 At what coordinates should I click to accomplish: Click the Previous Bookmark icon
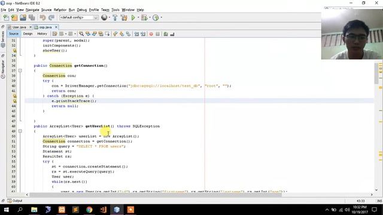115,34
